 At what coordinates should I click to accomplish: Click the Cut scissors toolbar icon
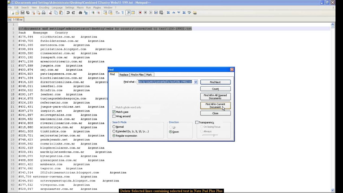[50, 13]
